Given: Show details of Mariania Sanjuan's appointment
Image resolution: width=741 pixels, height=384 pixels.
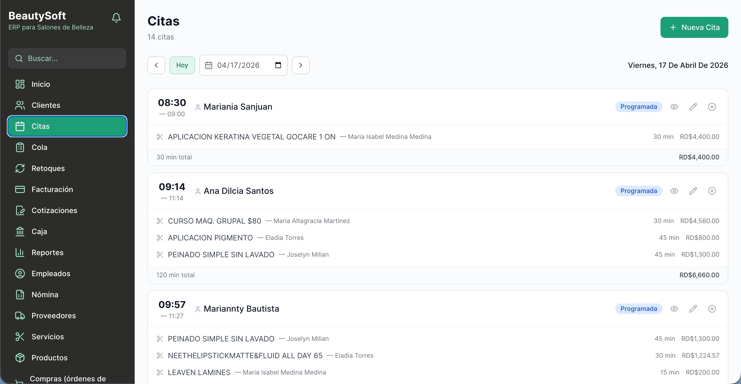Looking at the screenshot, I should pyautogui.click(x=674, y=107).
